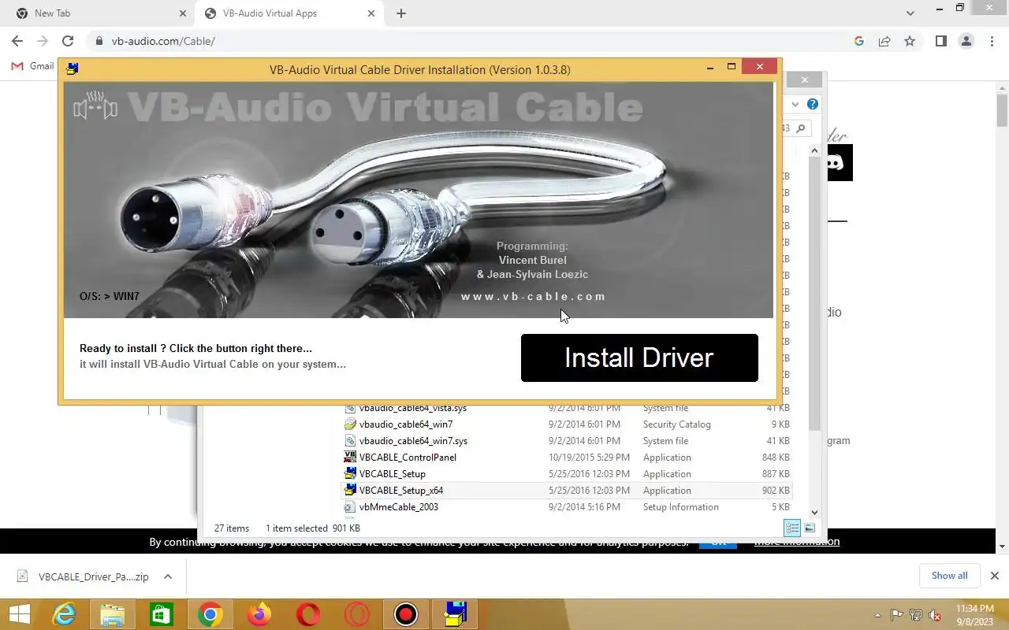The image size is (1009, 630).
Task: Open network tray icon
Action: coord(916,615)
